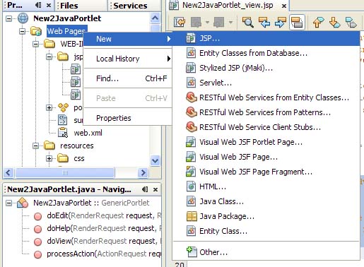Close the Navigator panel
Image resolution: width=364 pixels, height=267 pixels.
point(155,189)
